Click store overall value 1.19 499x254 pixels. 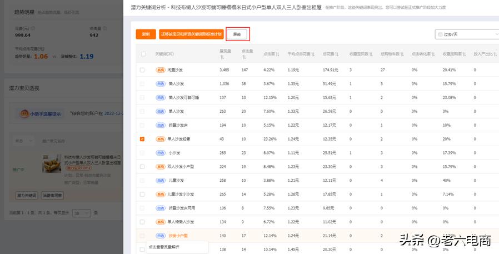[x=87, y=56]
